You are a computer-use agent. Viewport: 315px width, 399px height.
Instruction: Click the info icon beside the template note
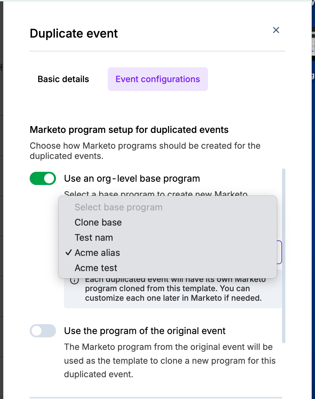(75, 280)
